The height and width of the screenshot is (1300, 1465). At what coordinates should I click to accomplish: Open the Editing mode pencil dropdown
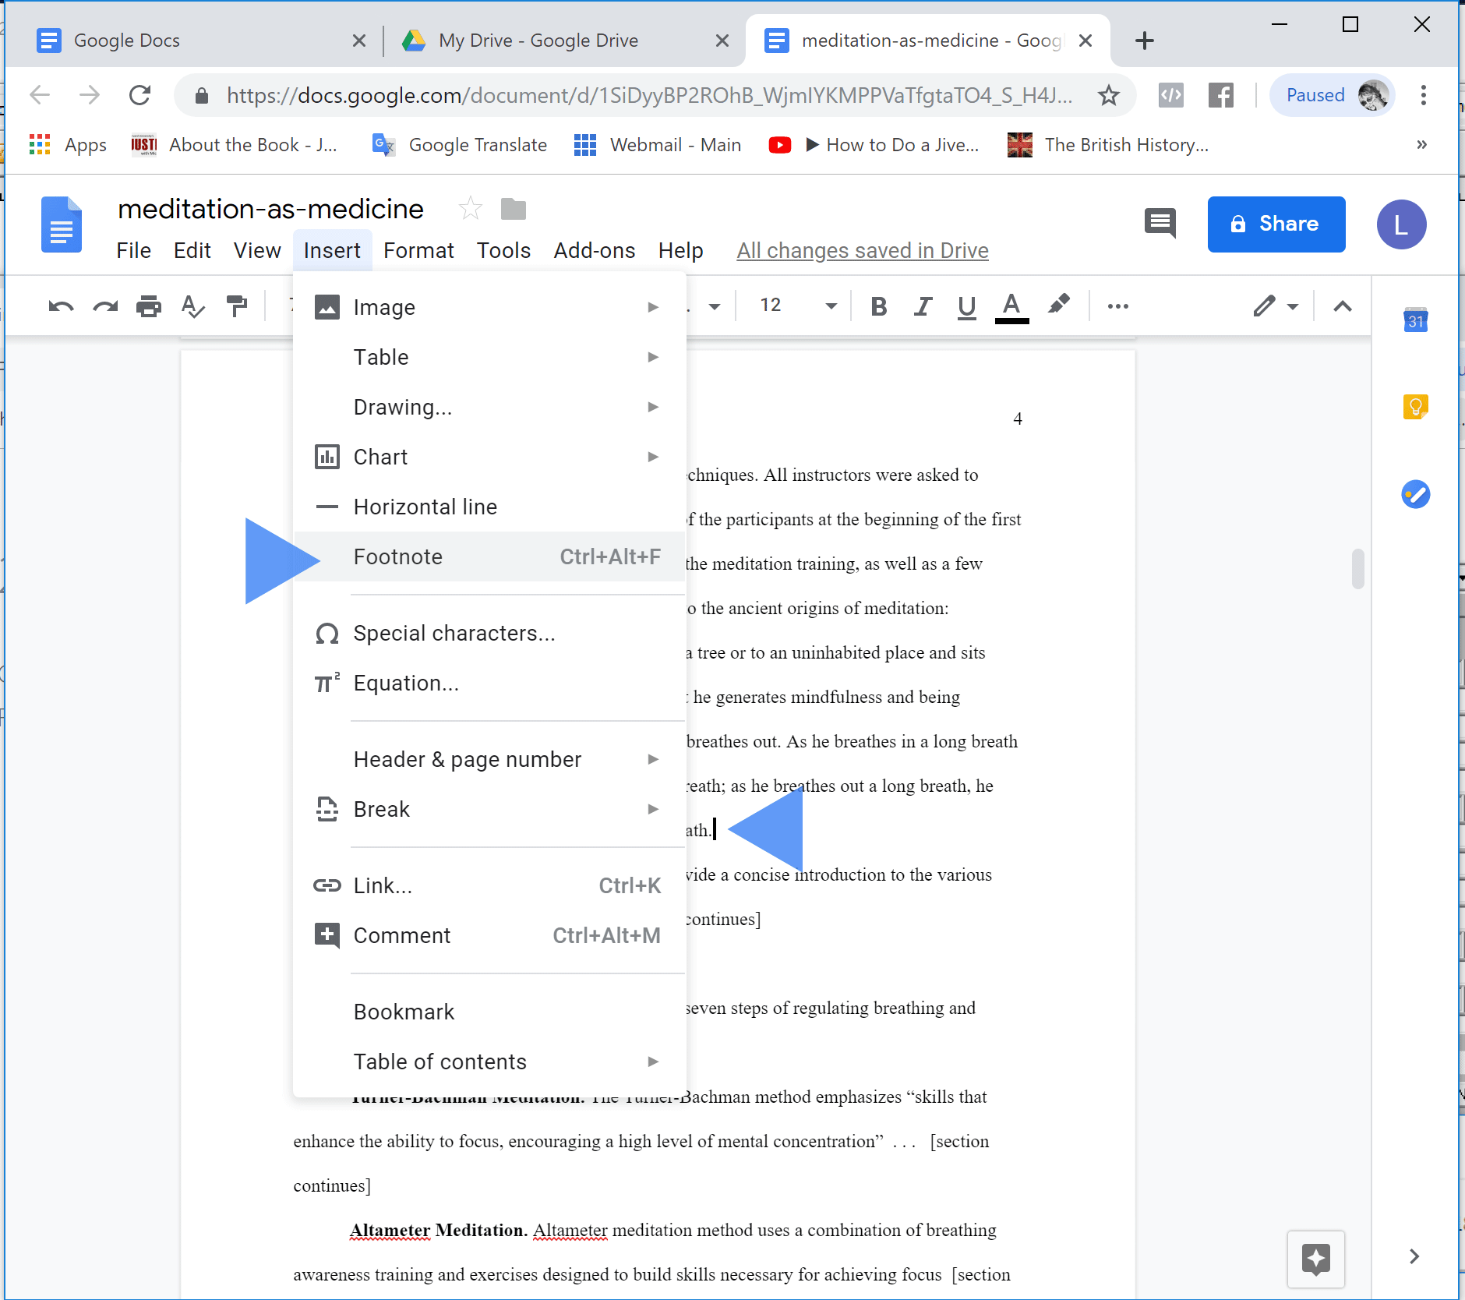pos(1276,306)
